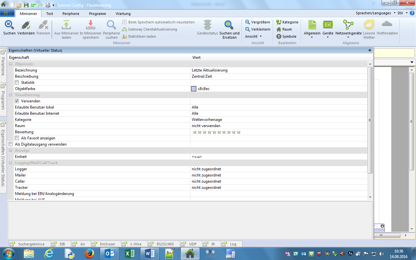Open the Netzwerkgeräte dropdown
Image resolution: width=416 pixels, height=260 pixels.
(348, 29)
